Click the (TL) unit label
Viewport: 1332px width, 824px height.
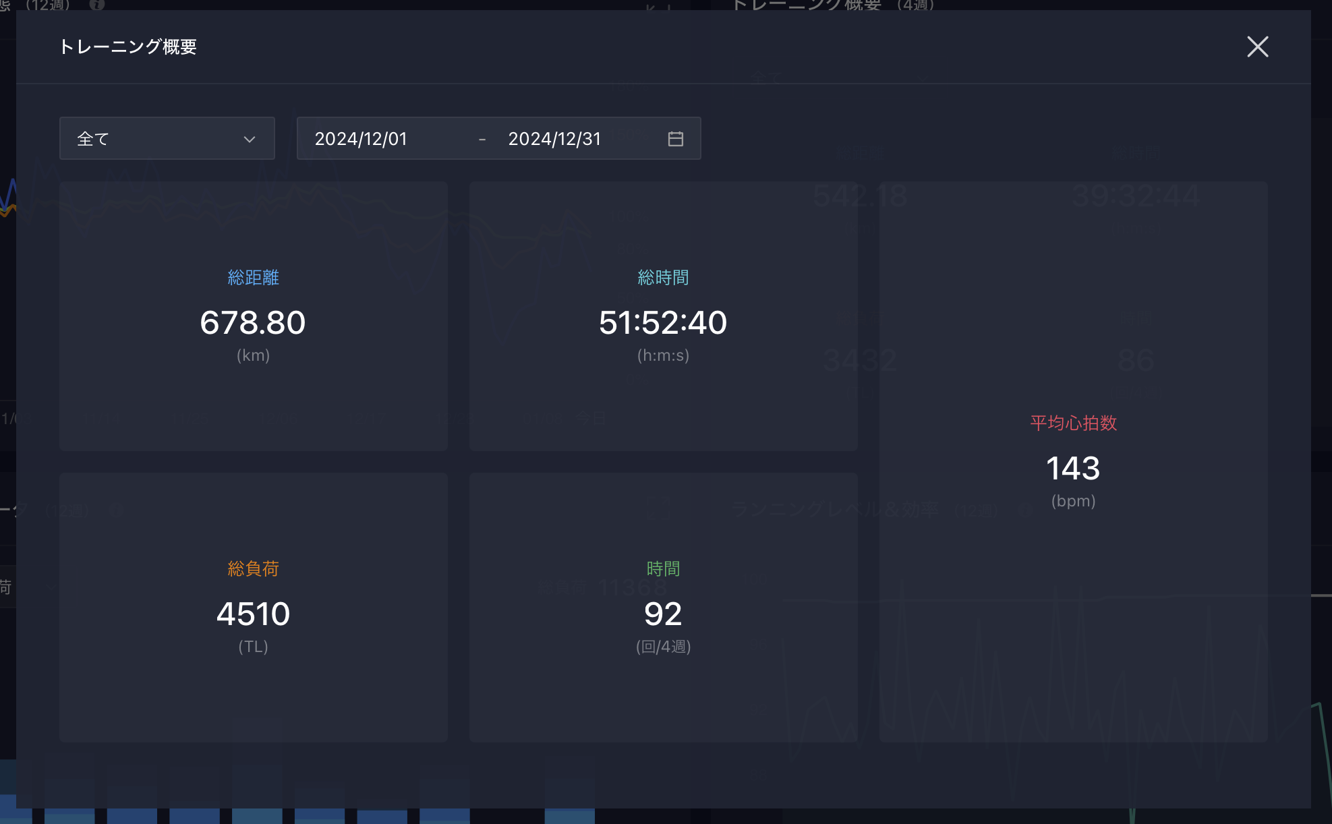coord(253,647)
